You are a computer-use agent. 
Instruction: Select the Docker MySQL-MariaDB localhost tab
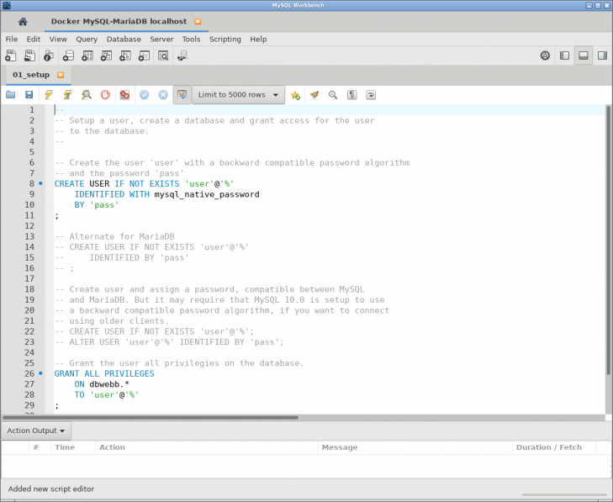click(x=119, y=22)
